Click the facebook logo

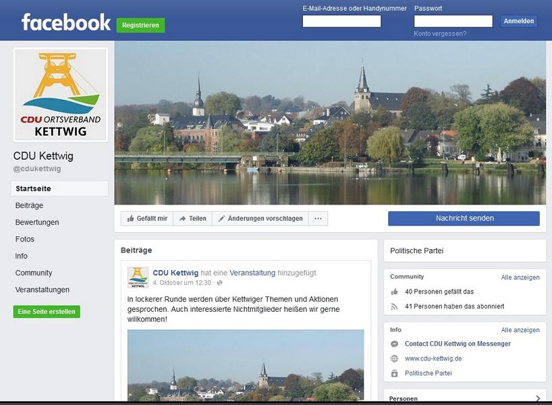coord(66,22)
